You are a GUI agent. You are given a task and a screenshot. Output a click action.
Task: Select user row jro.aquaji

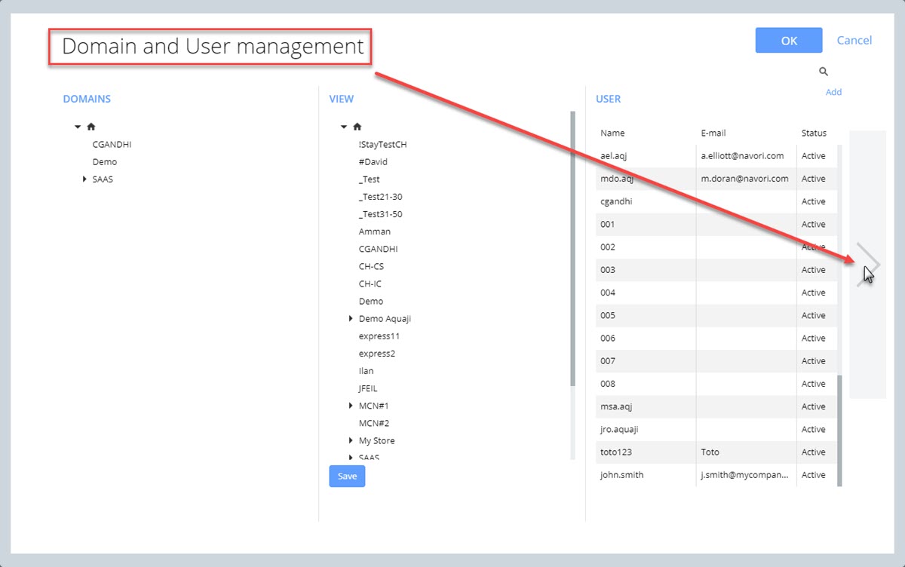(716, 429)
